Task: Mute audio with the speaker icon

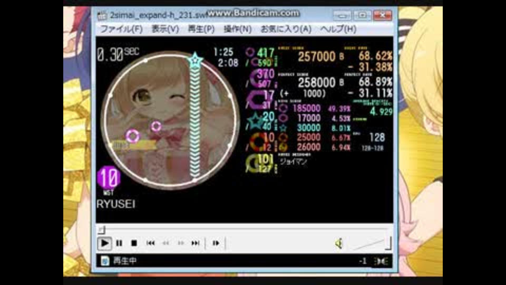Action: [338, 243]
